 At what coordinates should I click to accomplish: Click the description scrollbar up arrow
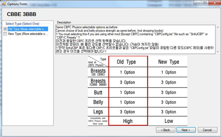click(x=218, y=27)
